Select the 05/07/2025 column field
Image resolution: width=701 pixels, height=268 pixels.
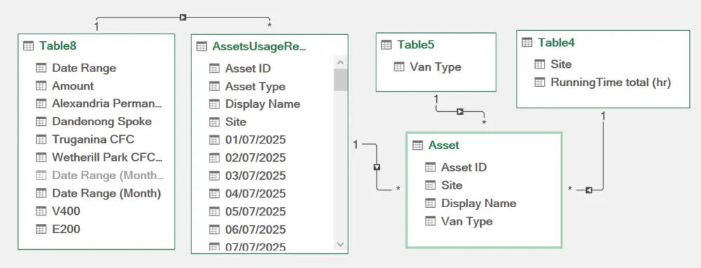coord(255,211)
